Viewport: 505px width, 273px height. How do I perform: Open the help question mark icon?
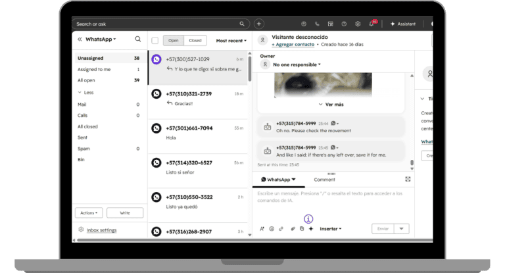344,24
